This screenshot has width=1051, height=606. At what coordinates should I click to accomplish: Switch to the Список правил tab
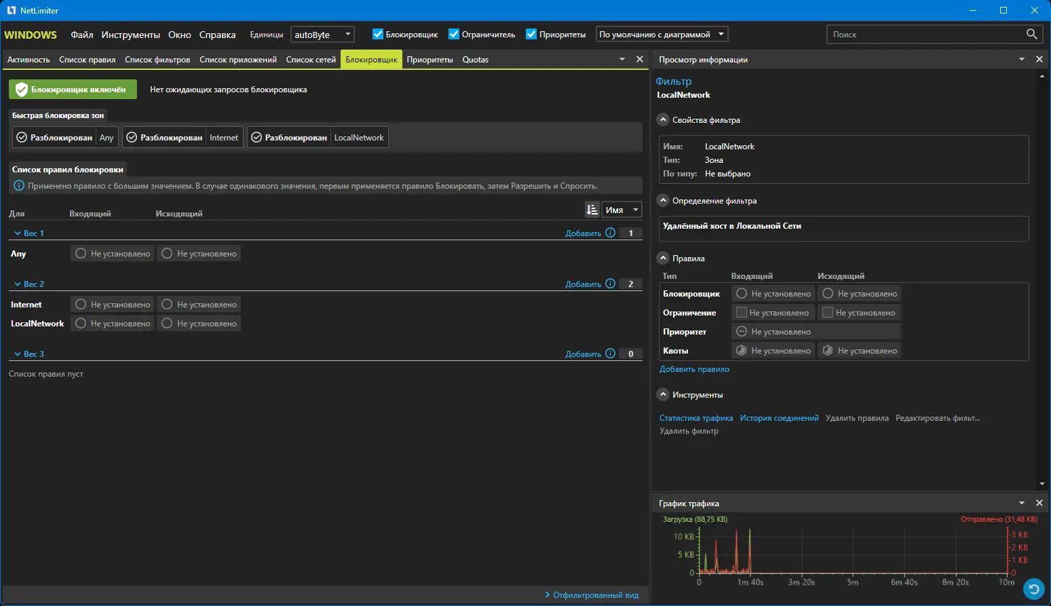[87, 60]
